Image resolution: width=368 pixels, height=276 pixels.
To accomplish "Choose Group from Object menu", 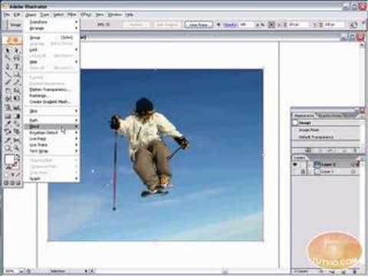I will tap(51, 38).
